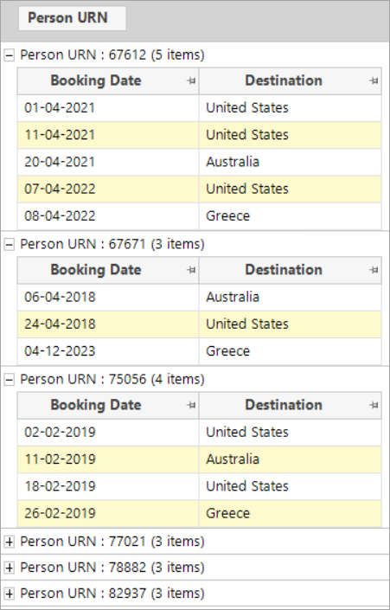Expand the Person URN 82937 group
The height and width of the screenshot is (610, 390).
[10, 594]
